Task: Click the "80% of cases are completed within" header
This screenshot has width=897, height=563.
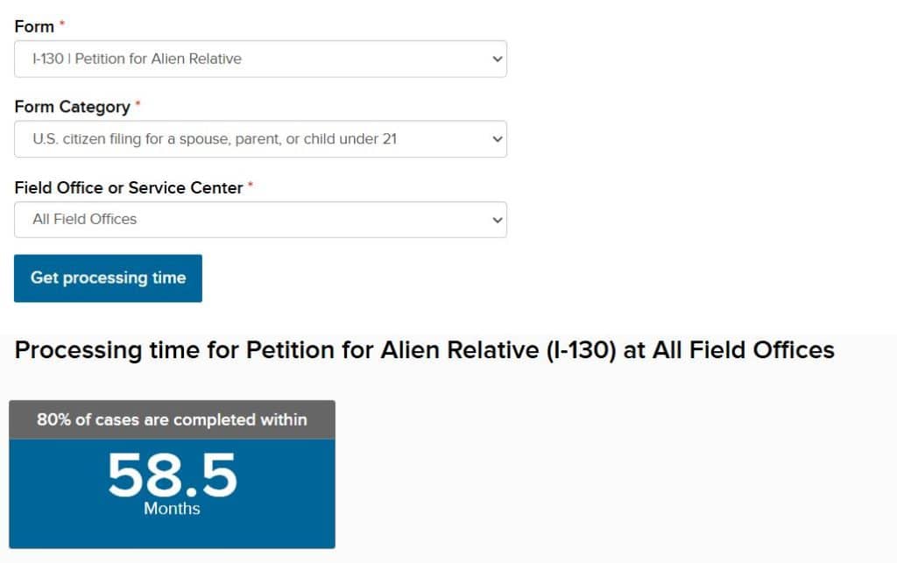Action: coord(172,420)
